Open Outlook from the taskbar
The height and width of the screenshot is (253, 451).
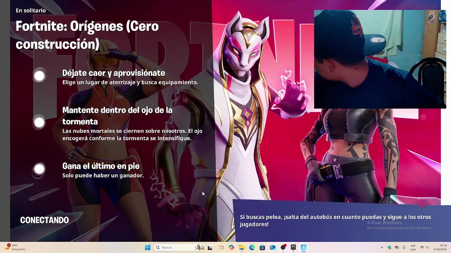pyautogui.click(x=273, y=247)
